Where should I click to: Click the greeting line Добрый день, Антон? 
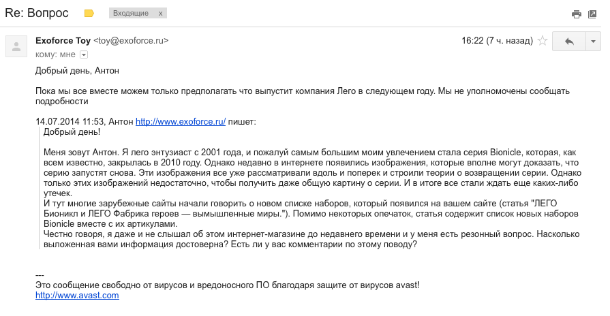click(x=77, y=71)
